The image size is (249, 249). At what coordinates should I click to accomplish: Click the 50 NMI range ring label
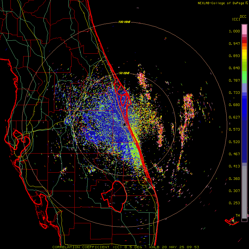coord(124,73)
